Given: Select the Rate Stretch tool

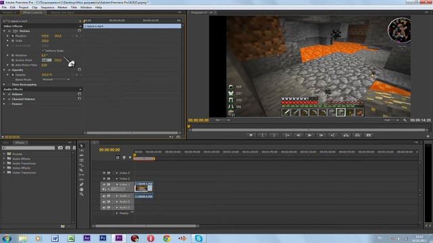Looking at the screenshot, I should (x=81, y=165).
